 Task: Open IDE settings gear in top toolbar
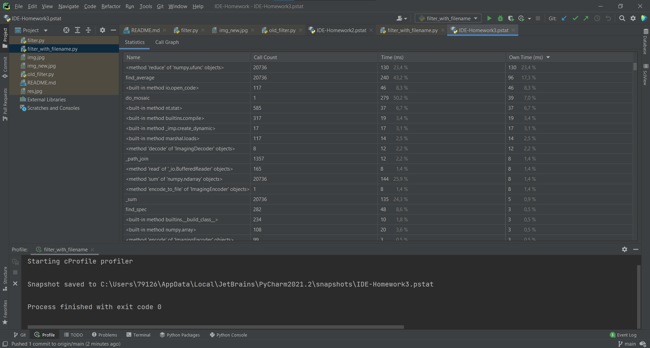633,19
